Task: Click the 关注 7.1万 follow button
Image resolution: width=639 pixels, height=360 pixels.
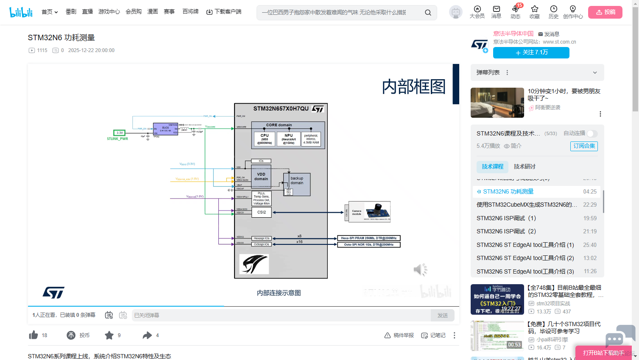Action: [531, 53]
